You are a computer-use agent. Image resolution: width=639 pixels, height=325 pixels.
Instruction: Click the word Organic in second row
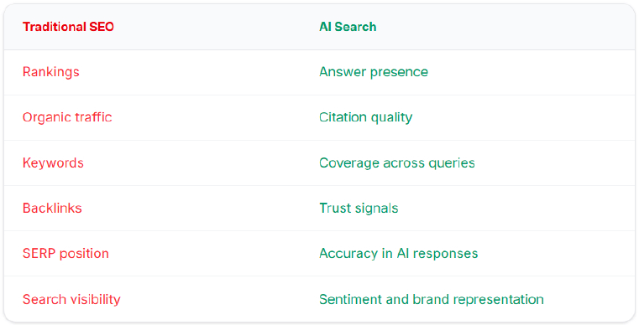tap(42, 117)
